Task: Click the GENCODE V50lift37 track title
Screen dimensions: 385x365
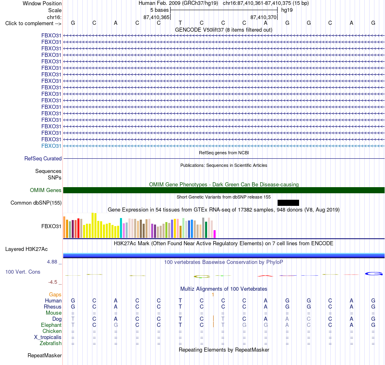Action: point(223,30)
